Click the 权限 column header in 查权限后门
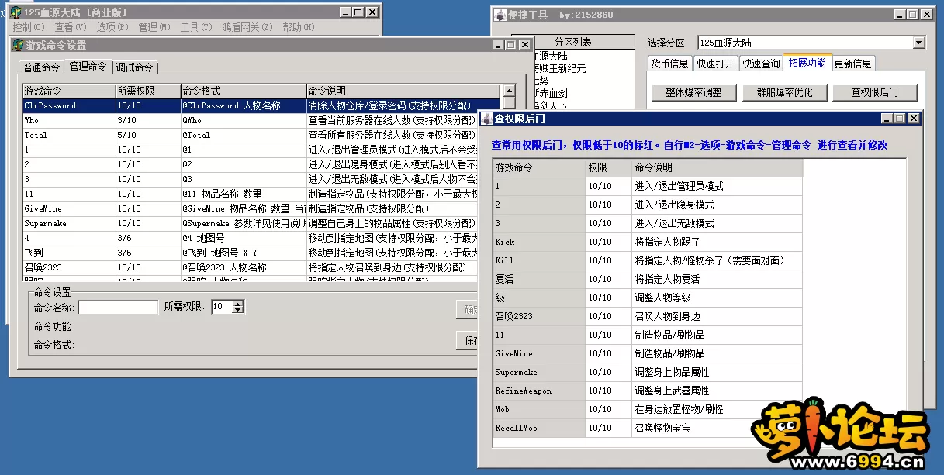 [608, 167]
